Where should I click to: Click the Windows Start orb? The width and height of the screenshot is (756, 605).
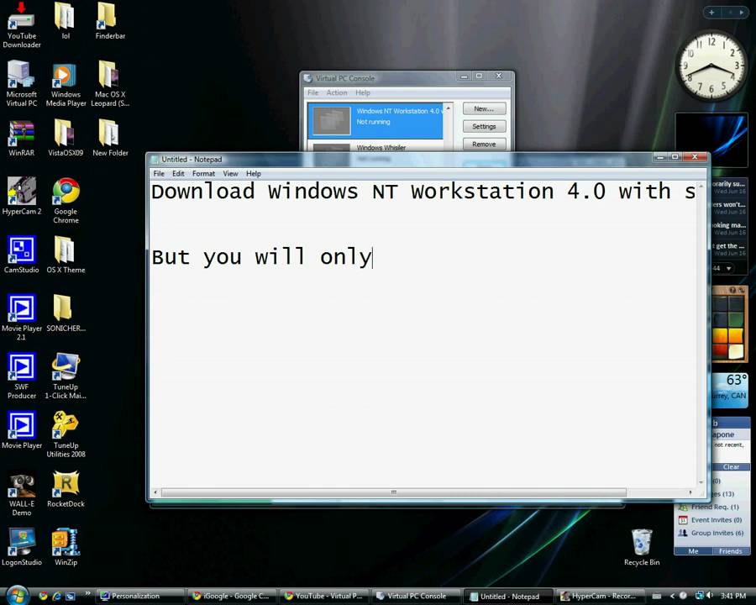[18, 596]
